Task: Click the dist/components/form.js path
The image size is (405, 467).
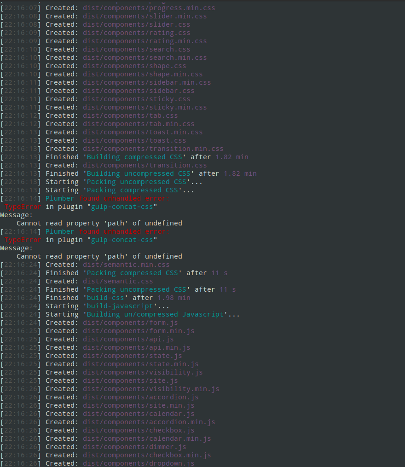Action: point(129,322)
